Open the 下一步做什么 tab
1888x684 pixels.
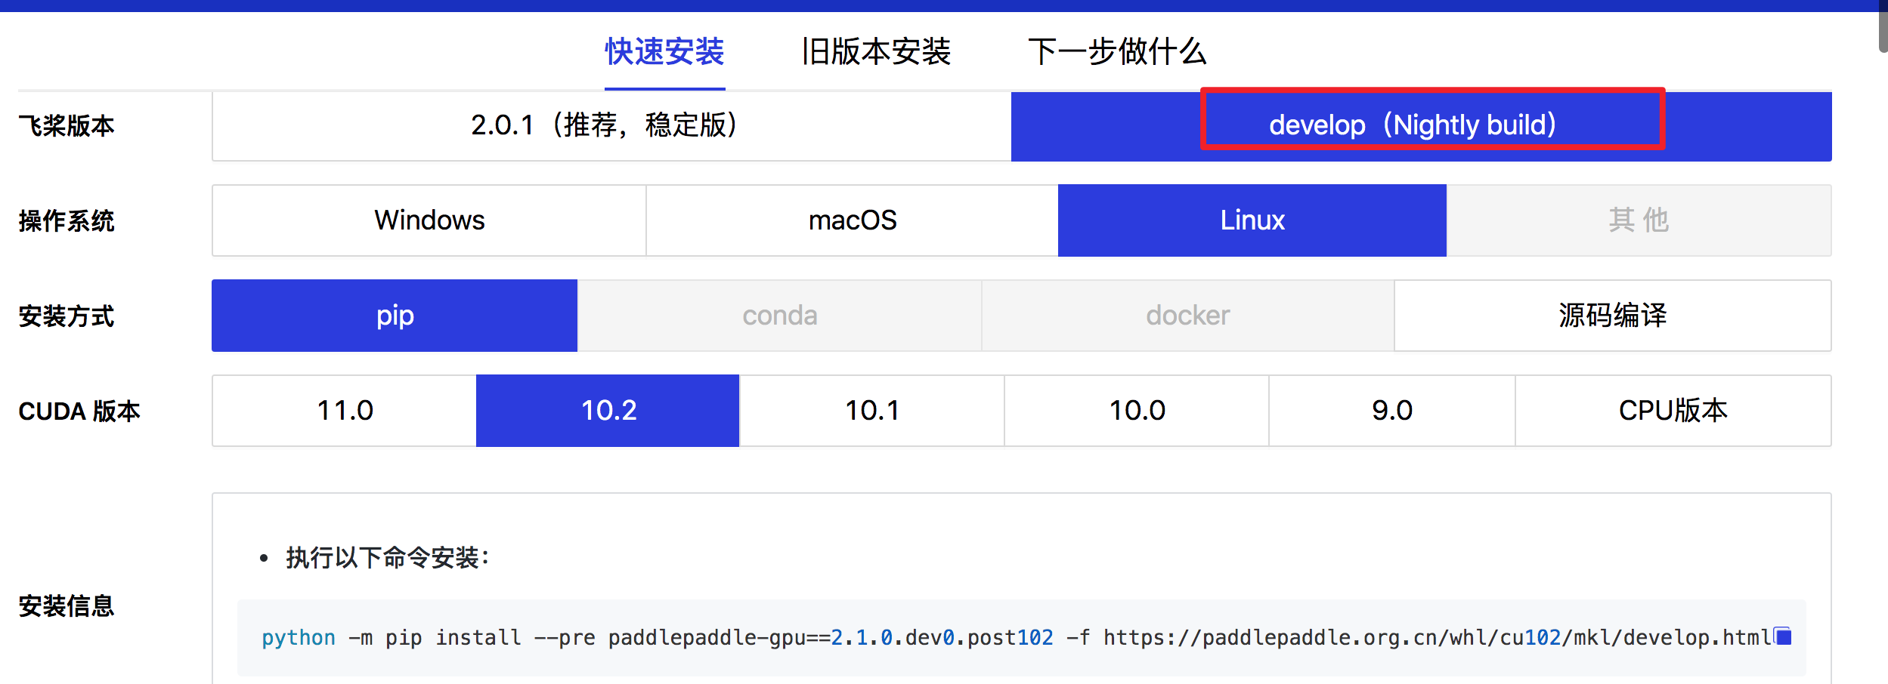point(1119,53)
